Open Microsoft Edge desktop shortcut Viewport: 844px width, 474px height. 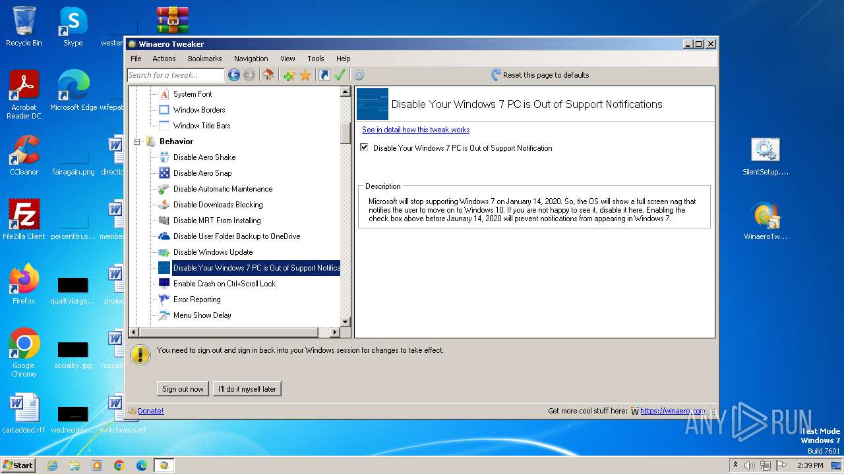[73, 90]
